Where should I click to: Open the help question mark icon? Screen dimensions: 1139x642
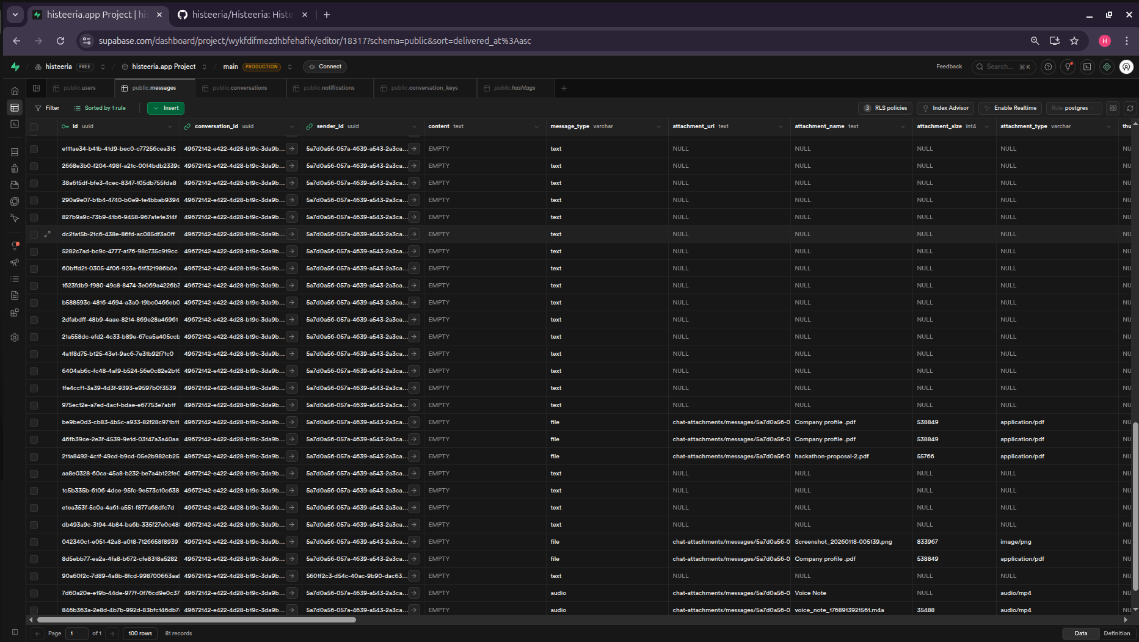pos(1048,67)
